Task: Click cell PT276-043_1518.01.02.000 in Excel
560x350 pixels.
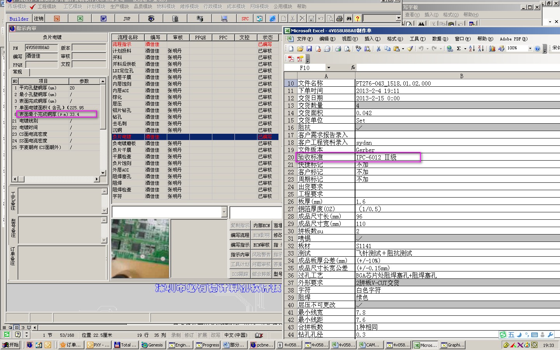Action: coord(457,83)
